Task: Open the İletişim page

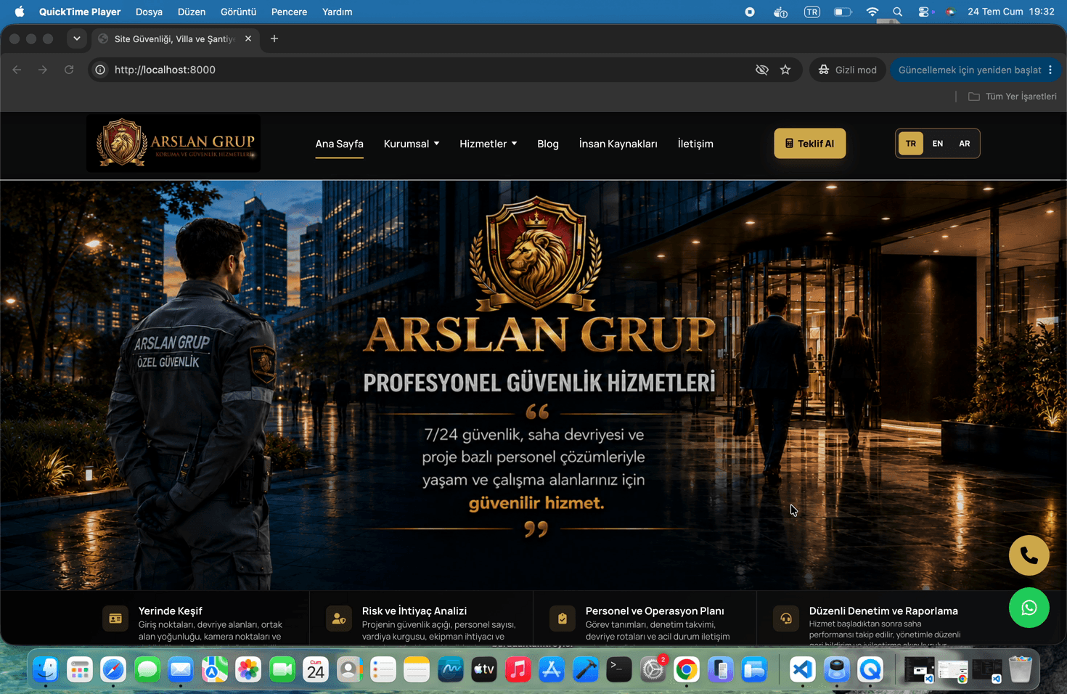Action: coord(695,144)
